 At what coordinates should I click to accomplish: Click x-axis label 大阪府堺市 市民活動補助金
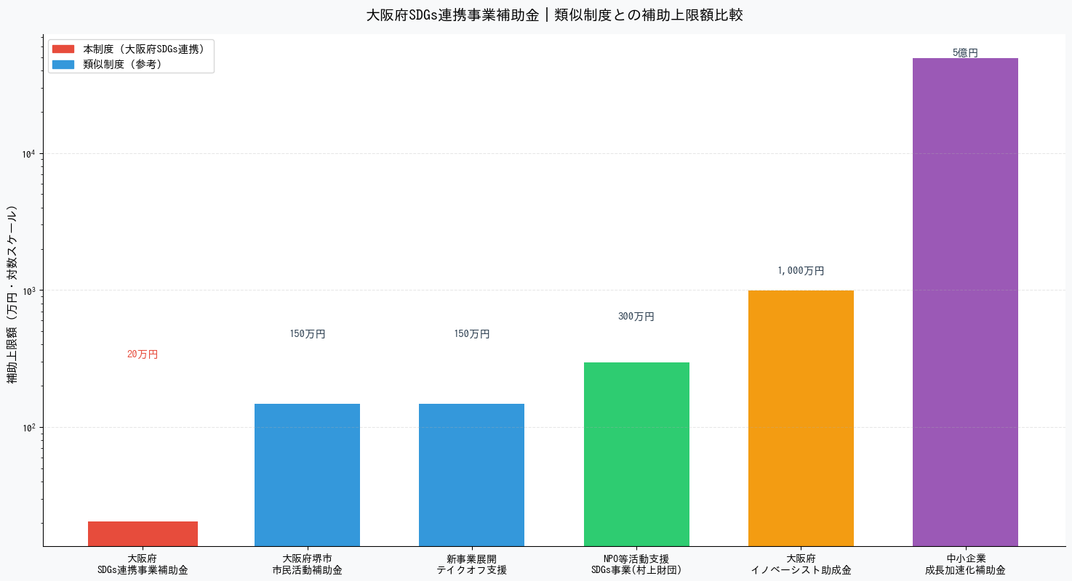point(307,564)
